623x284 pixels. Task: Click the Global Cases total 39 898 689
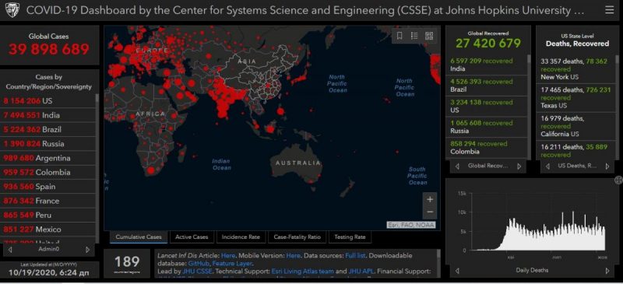click(x=49, y=49)
